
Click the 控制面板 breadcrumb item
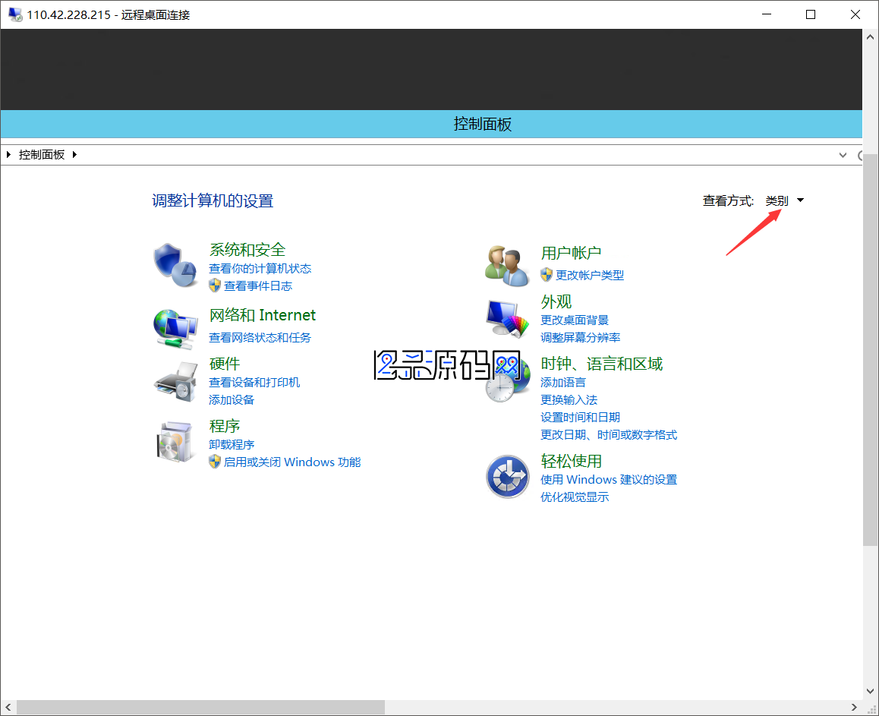tap(42, 155)
